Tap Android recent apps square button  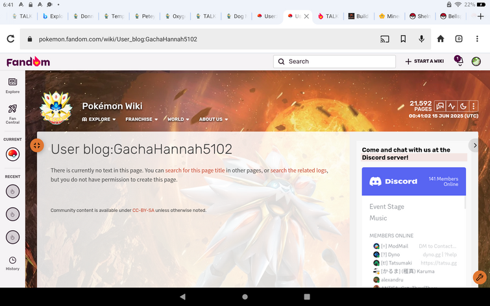(307, 297)
